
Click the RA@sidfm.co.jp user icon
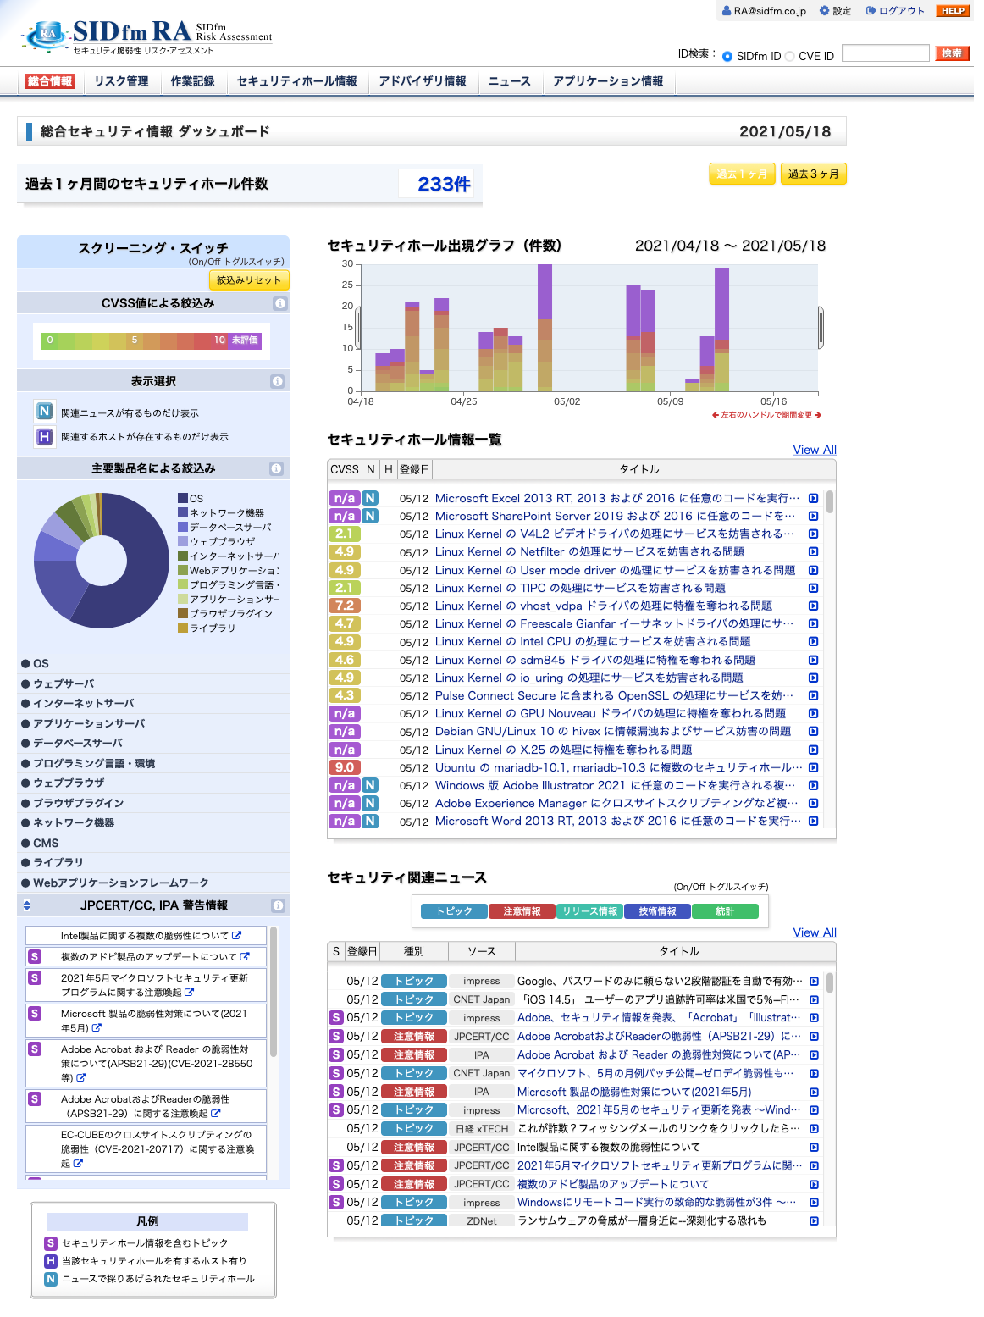(727, 11)
